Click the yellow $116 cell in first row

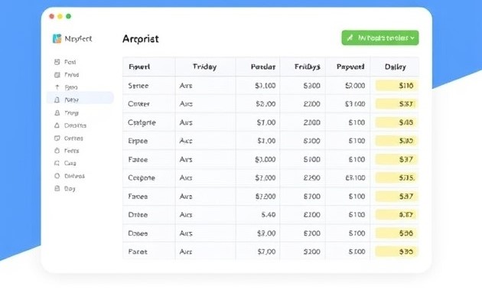[x=395, y=86]
